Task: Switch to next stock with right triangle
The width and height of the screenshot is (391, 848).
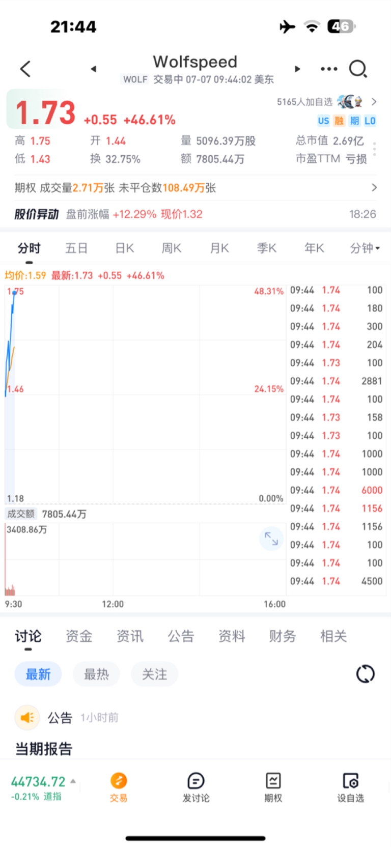Action: 297,69
